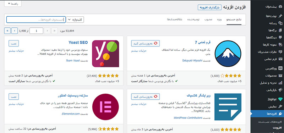Click the بازاریابی megaphone icon
Viewport: 284px width, 133px height.
280,90
